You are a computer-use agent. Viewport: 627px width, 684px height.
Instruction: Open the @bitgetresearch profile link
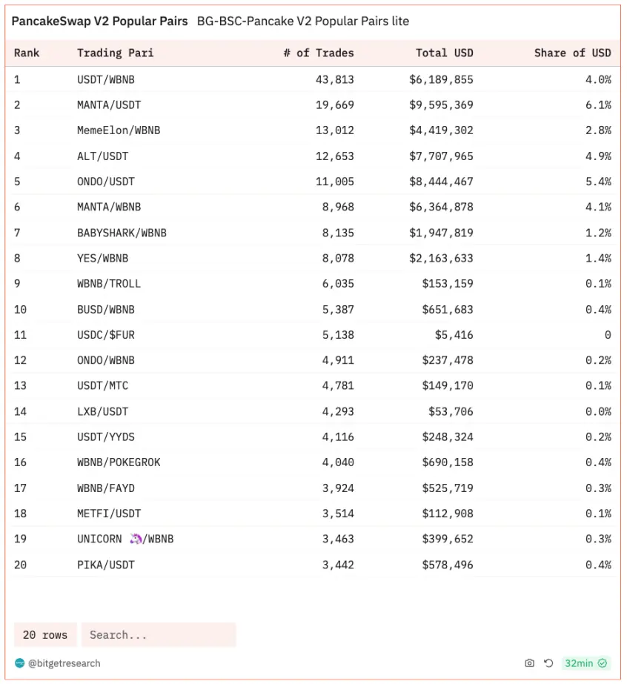coord(64,663)
